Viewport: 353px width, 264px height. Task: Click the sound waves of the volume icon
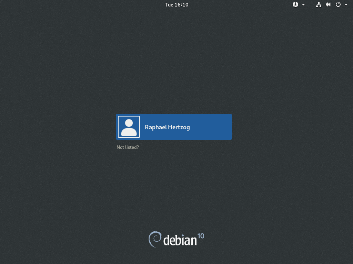pos(330,4)
